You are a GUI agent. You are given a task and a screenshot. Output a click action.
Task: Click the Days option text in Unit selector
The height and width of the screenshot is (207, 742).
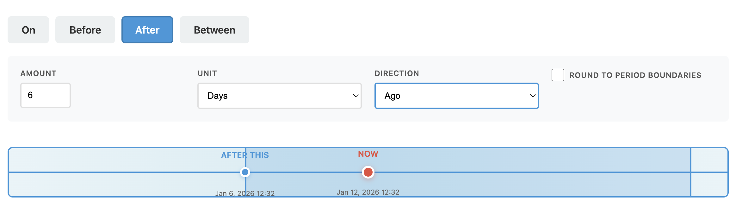[x=217, y=96]
